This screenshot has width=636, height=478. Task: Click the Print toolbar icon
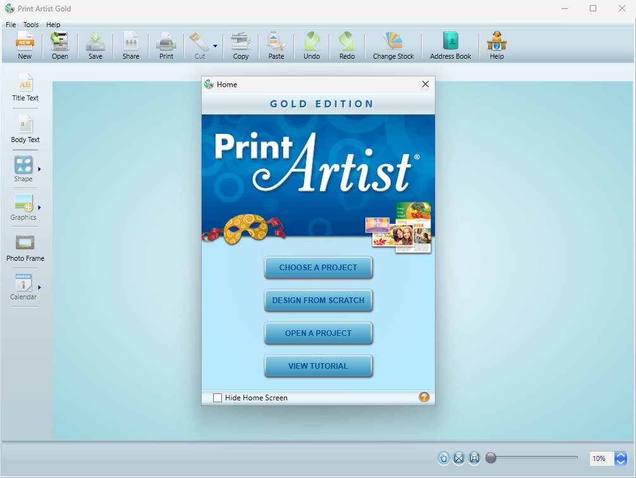point(166,45)
